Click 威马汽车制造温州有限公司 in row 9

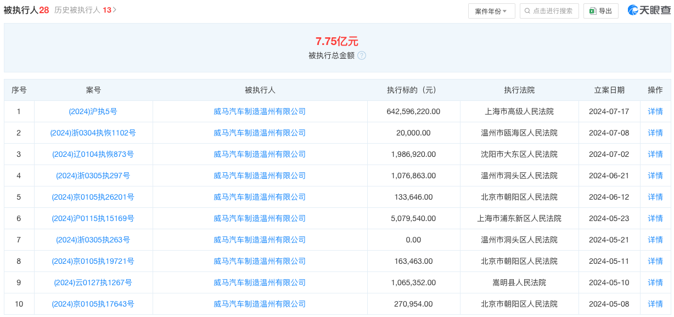pyautogui.click(x=260, y=282)
